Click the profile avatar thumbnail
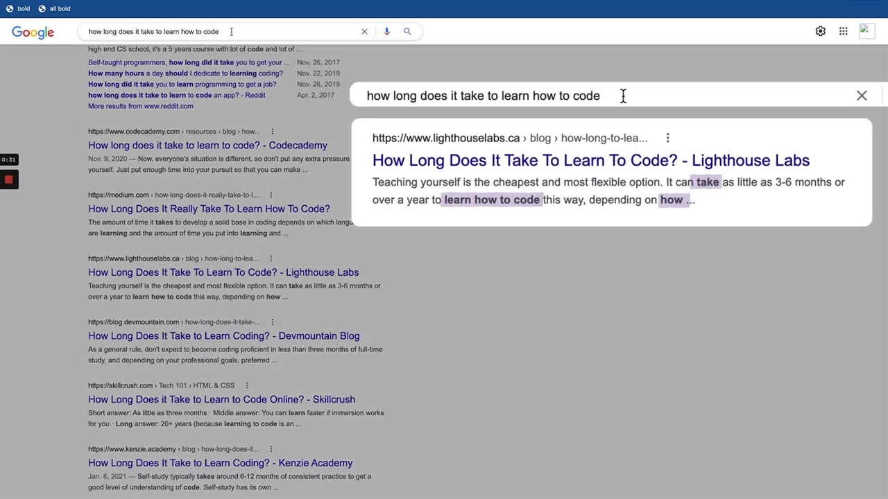Screen dimensions: 888x499 pyautogui.click(x=866, y=31)
